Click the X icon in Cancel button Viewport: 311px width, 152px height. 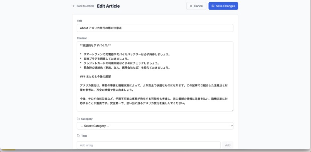[191, 6]
